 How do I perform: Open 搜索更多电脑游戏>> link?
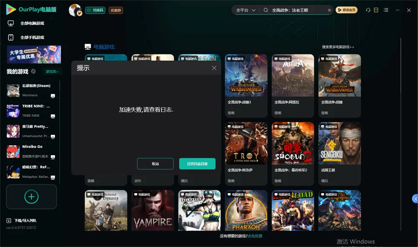(x=338, y=47)
